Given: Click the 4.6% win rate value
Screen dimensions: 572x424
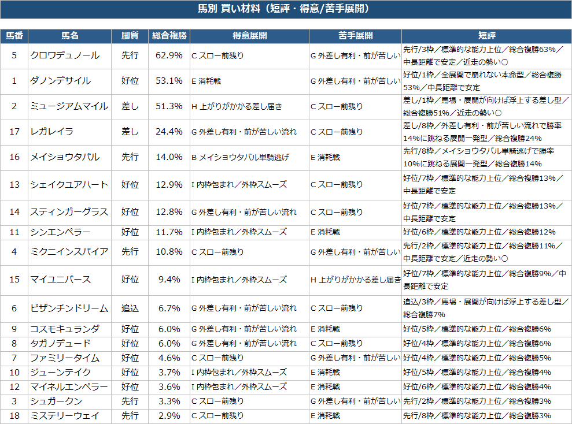Looking at the screenshot, I should [169, 358].
